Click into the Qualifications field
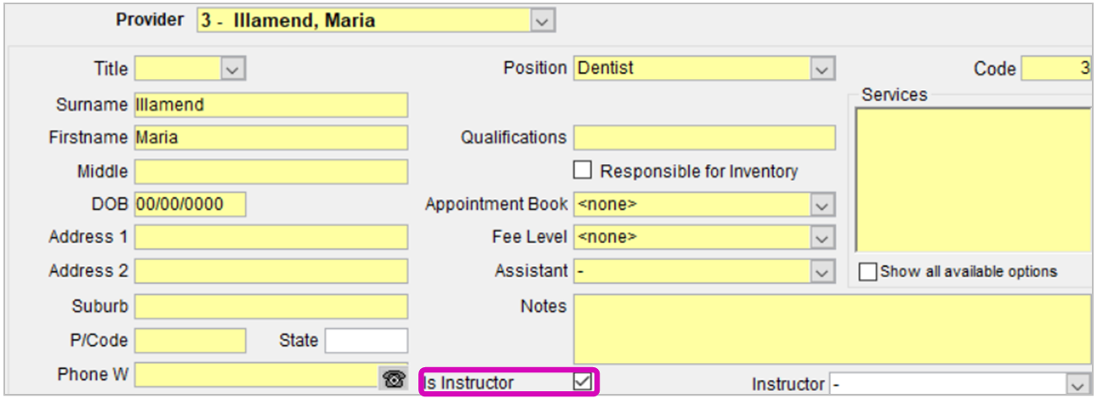This screenshot has height=399, width=1097. click(x=704, y=137)
